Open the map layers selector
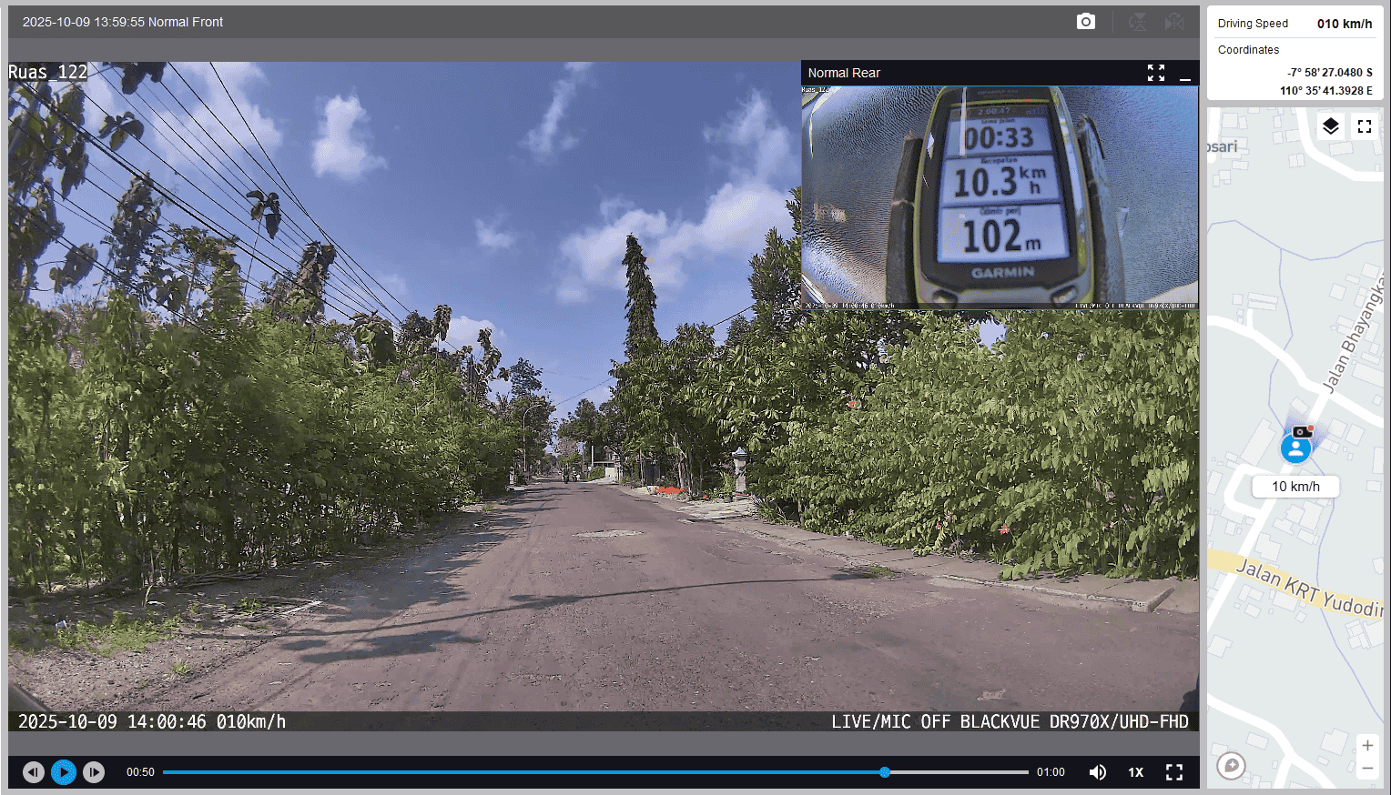Screen dimensions: 1391x795 tap(1330, 126)
